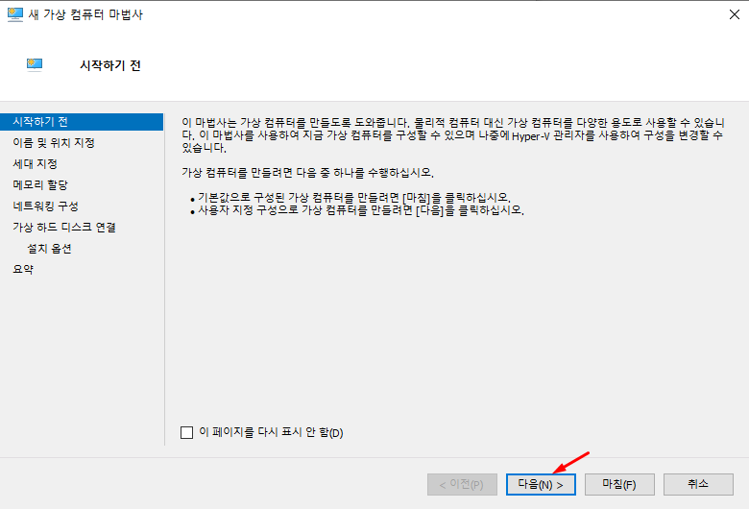749x509 pixels.
Task: Go to the 요약 step
Action: click(x=22, y=270)
